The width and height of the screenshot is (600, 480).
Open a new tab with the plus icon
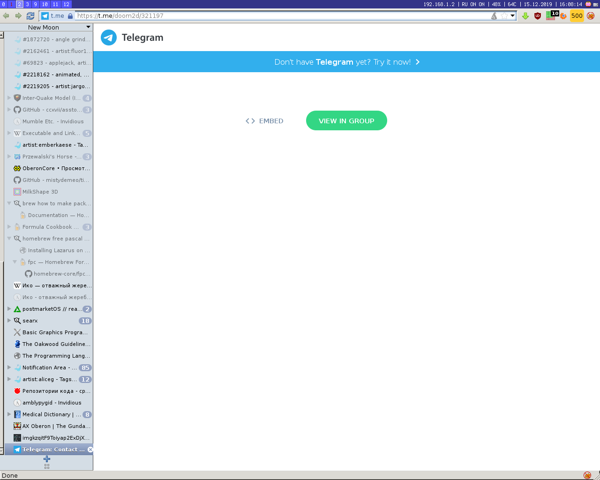coord(47,459)
